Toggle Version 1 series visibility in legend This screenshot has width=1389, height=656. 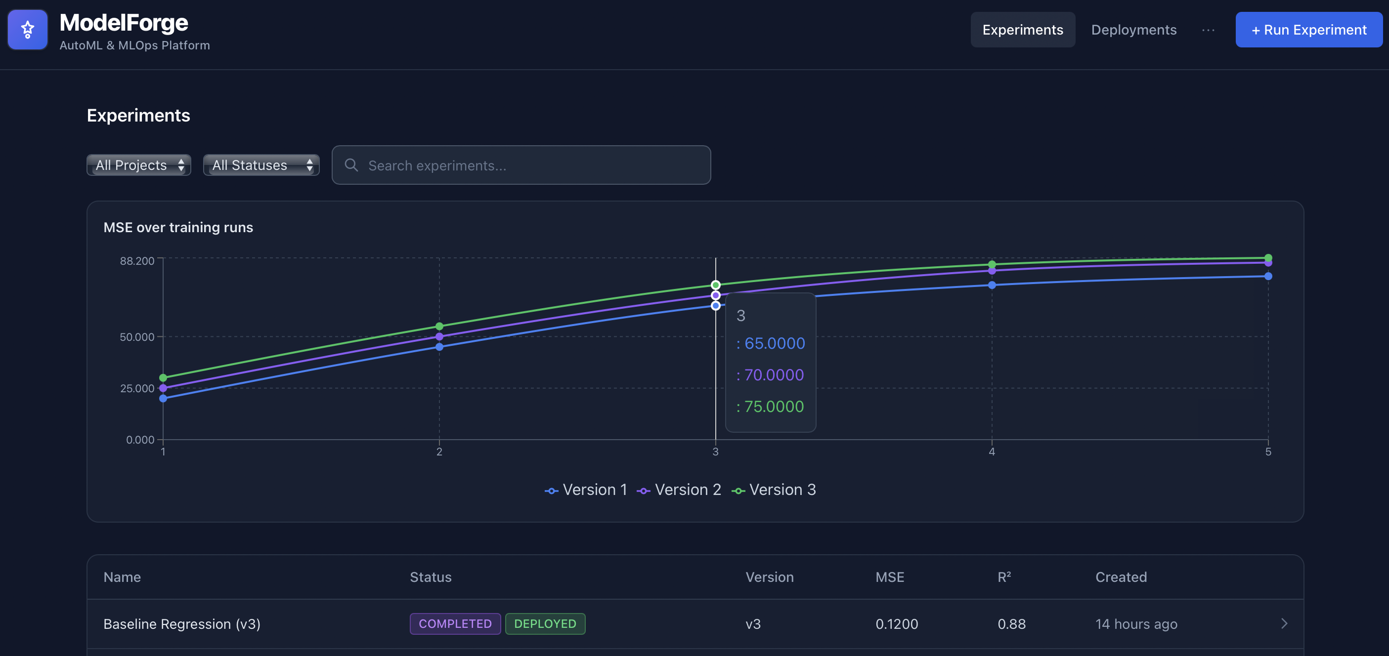586,490
